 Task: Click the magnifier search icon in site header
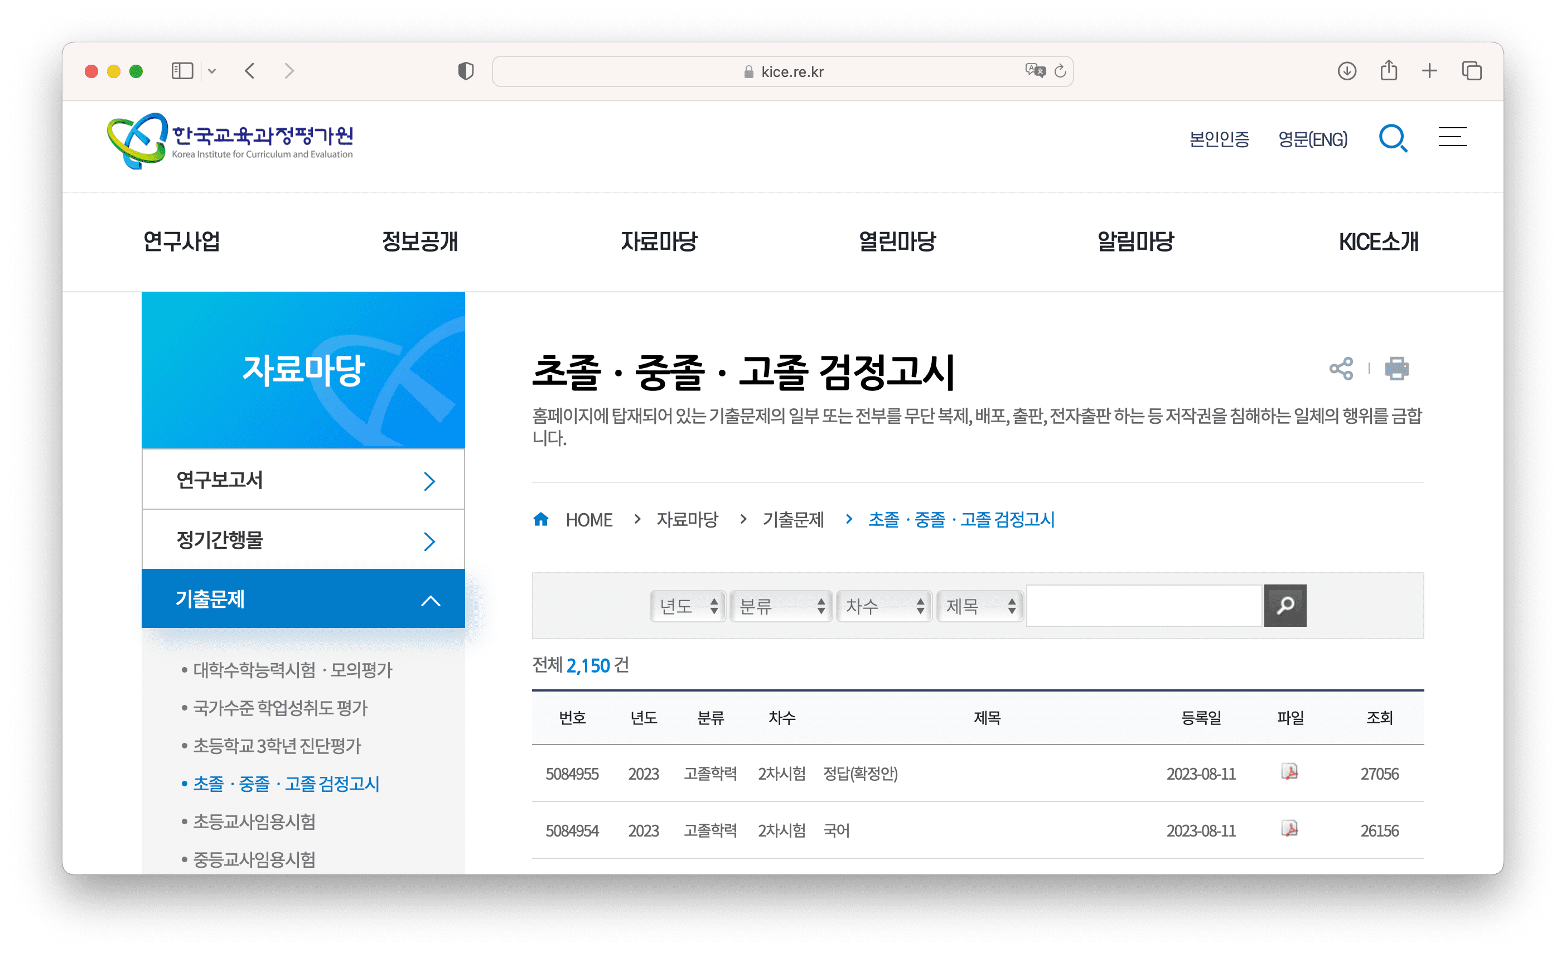tap(1393, 138)
